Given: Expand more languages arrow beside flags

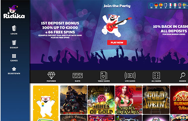Looking at the screenshot, I should click(x=187, y=5).
